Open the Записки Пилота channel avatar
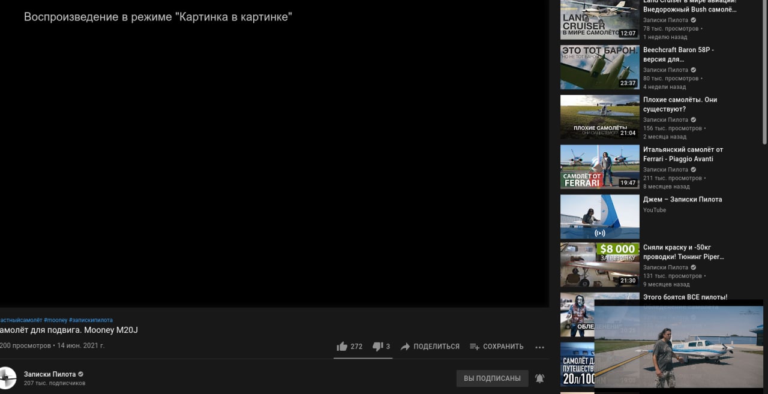Screen dimensions: 768x394 point(6,378)
